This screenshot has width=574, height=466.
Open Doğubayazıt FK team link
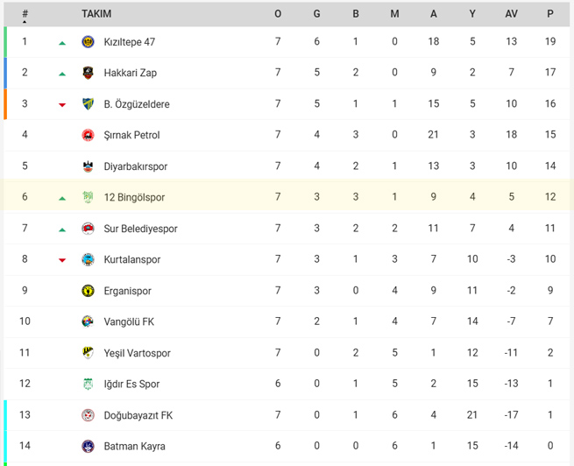point(138,415)
